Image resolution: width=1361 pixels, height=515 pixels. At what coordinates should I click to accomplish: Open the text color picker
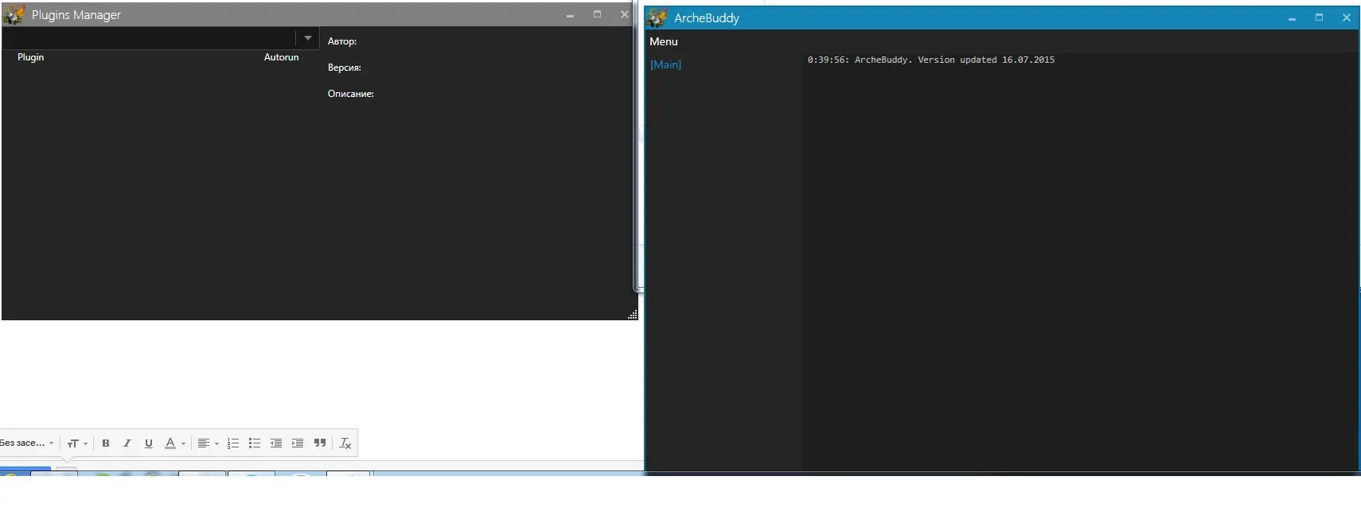pos(174,443)
